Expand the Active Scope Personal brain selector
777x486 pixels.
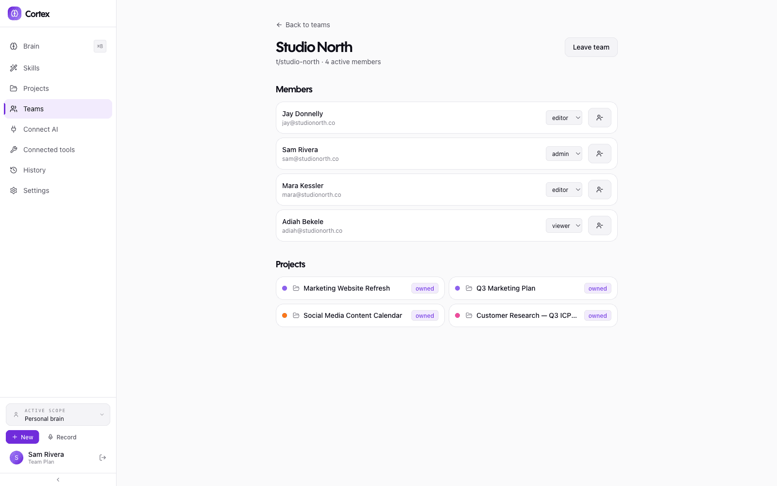pyautogui.click(x=58, y=415)
